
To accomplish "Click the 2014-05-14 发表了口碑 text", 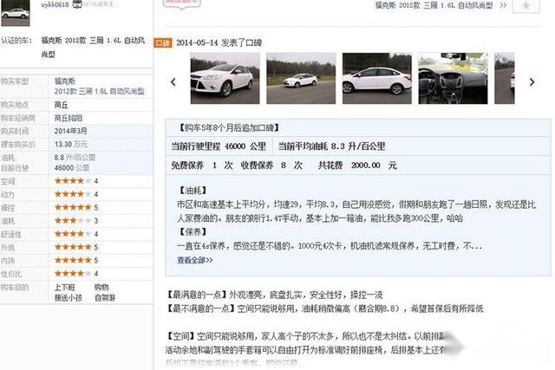I will coord(219,42).
